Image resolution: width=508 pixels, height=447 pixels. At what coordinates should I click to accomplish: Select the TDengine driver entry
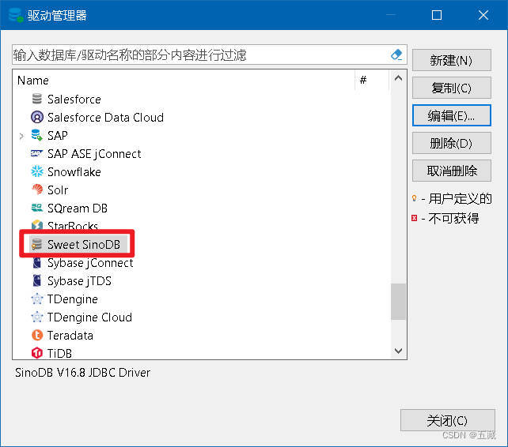click(72, 299)
